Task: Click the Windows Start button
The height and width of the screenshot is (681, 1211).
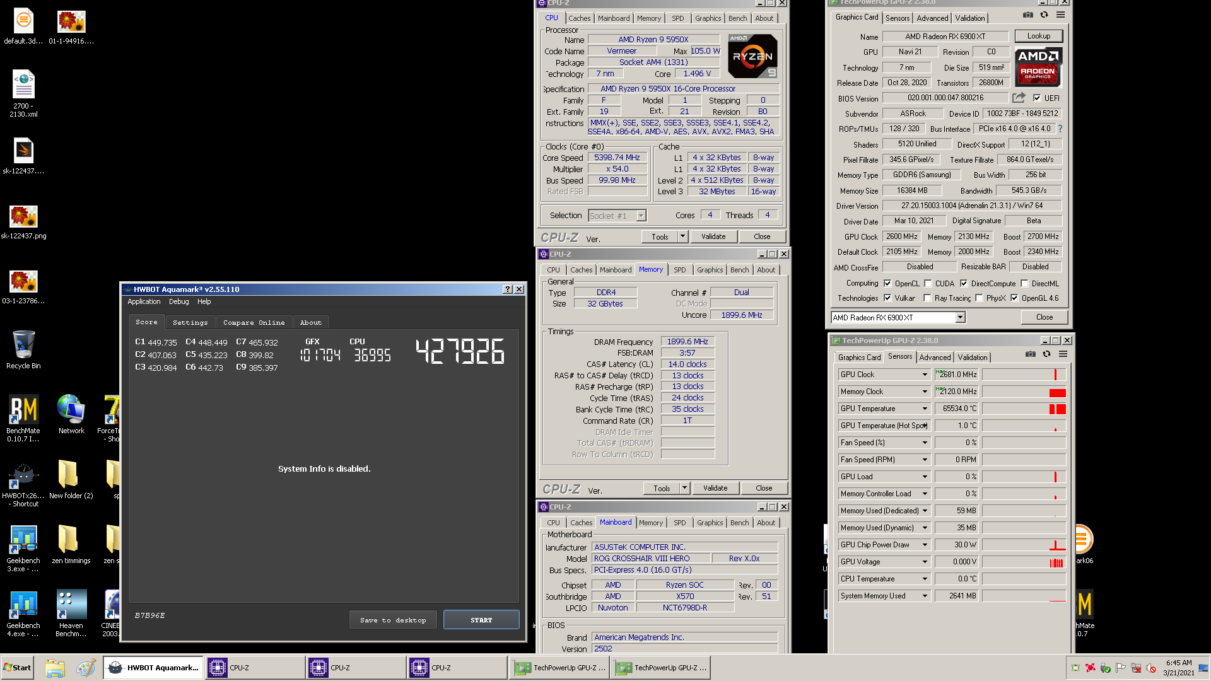Action: click(18, 668)
